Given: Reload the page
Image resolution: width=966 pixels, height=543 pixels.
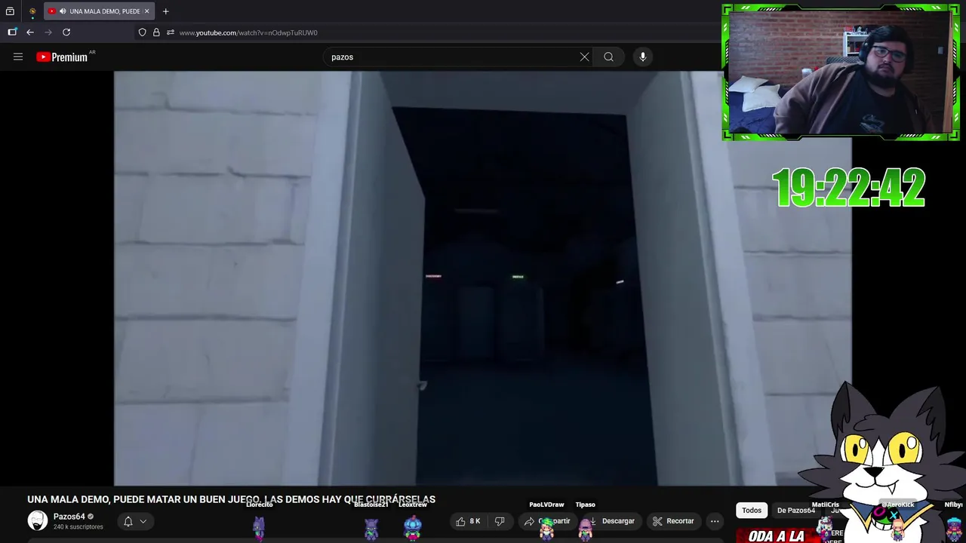Looking at the screenshot, I should coord(66,32).
